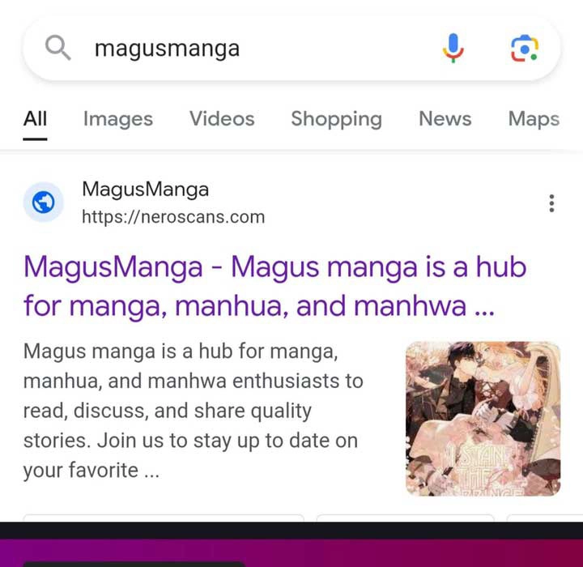Open Google Lens camera search icon

pyautogui.click(x=524, y=48)
